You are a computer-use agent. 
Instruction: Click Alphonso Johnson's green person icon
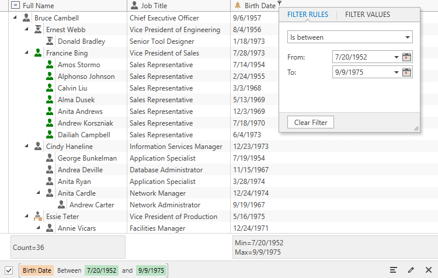coord(50,77)
